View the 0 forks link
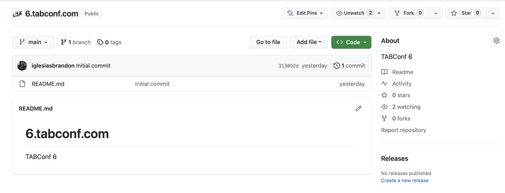The width and height of the screenshot is (505, 193). point(396,119)
